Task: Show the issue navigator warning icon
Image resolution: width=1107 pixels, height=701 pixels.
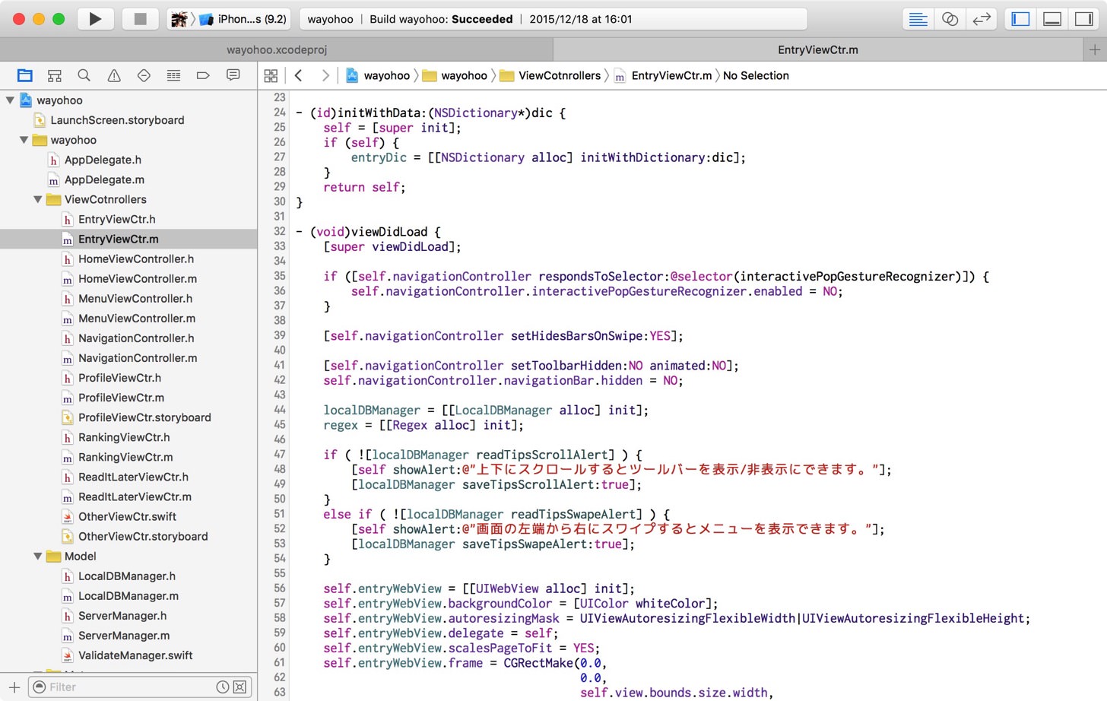Action: pos(114,75)
